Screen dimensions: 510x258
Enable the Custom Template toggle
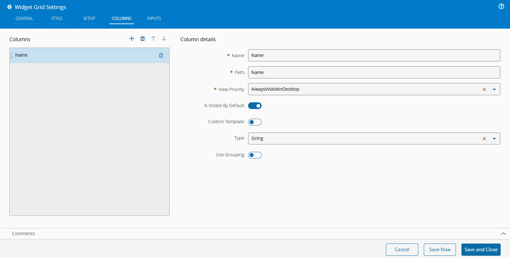click(x=255, y=122)
